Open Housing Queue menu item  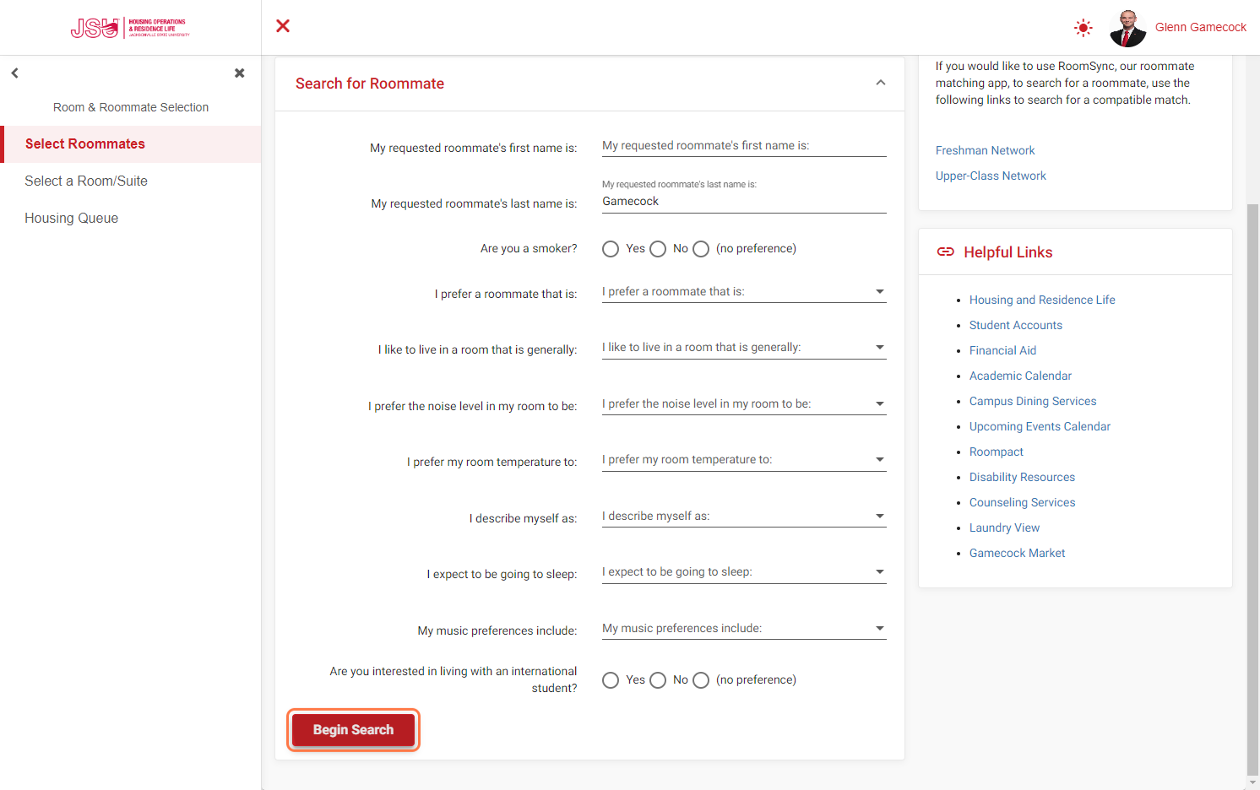click(131, 219)
